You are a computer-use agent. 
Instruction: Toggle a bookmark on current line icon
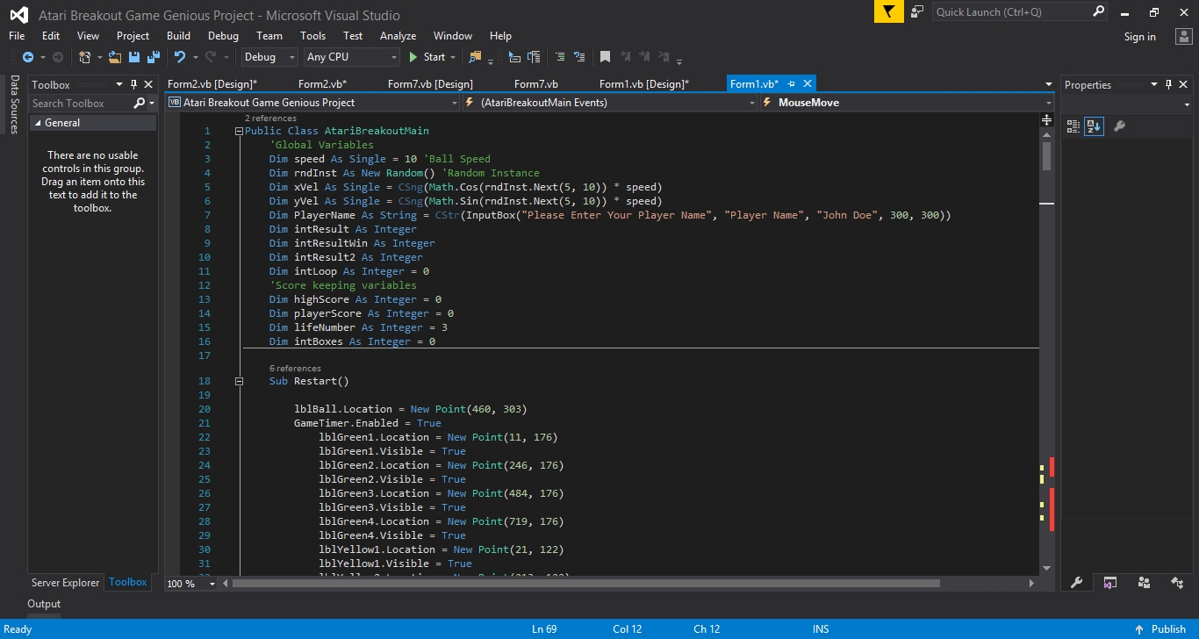tap(605, 57)
